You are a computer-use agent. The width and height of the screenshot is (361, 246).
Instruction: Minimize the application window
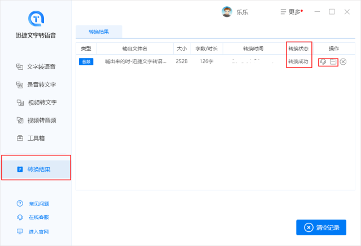click(317, 12)
